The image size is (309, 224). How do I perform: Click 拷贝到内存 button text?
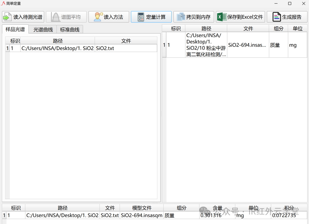[198, 17]
